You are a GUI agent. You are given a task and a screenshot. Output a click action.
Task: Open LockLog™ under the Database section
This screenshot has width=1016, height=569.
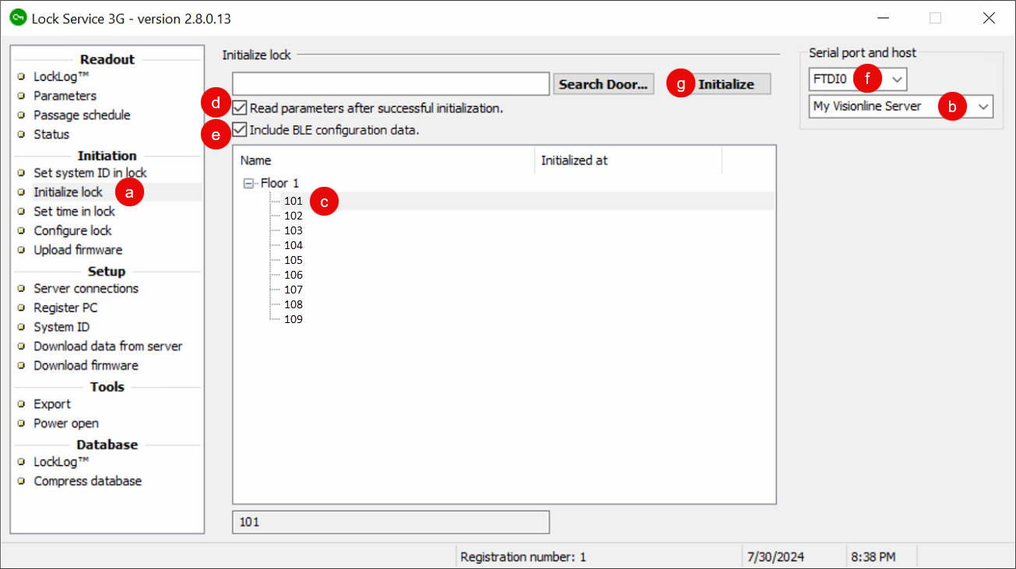click(61, 462)
